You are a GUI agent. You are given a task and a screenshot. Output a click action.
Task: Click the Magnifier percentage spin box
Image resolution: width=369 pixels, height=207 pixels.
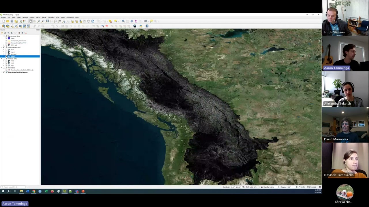tap(275, 187)
